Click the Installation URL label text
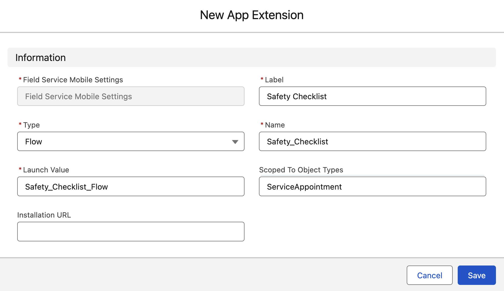Viewport: 504px width, 291px height. (x=44, y=215)
